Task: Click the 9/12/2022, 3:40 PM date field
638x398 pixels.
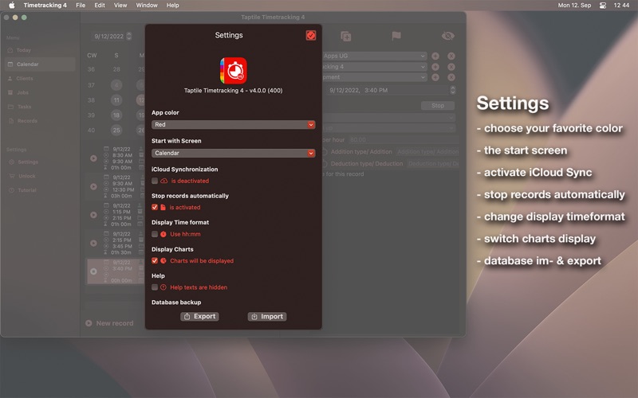Action: [388, 90]
